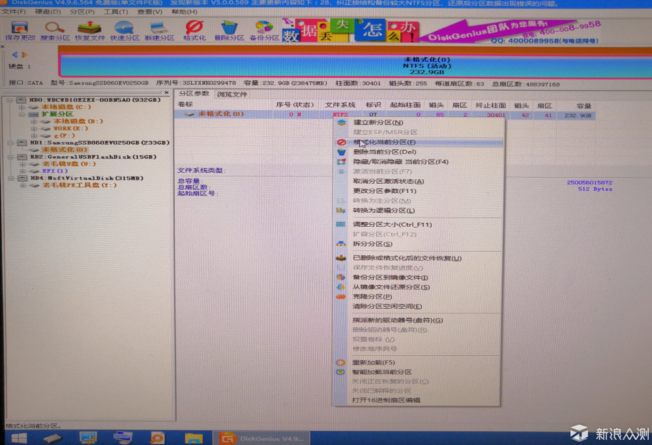Viewport: 652px width, 445px height.
Task: Choose 调整分区大小(Ctrl_F11) entry
Action: point(419,224)
